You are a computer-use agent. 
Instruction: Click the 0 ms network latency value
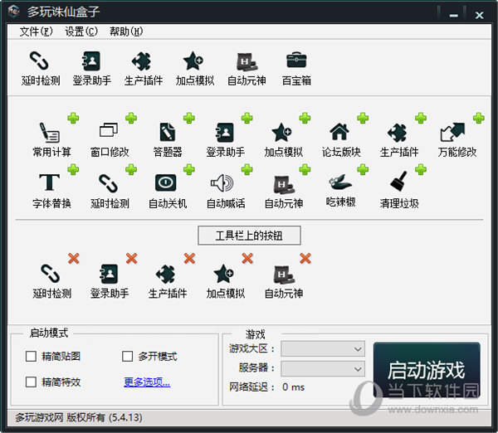pos(293,387)
